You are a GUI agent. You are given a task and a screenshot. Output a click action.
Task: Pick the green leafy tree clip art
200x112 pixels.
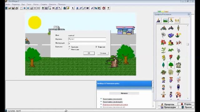click(171, 65)
